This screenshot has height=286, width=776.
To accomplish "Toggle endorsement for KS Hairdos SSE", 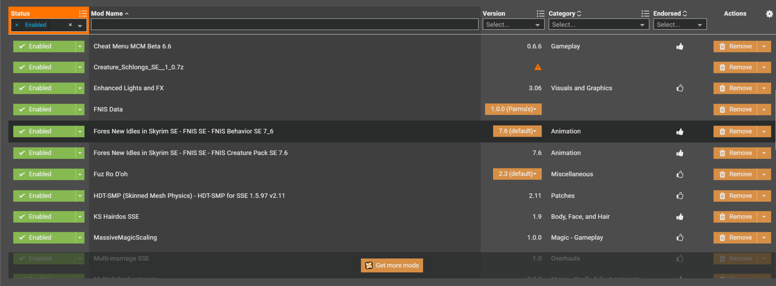I will tap(680, 217).
